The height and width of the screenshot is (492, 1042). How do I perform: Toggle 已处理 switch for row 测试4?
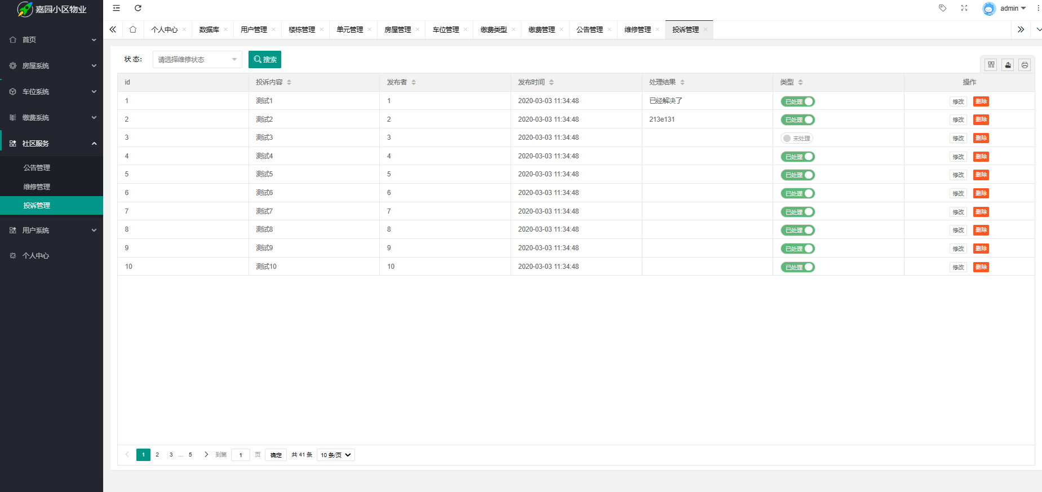click(797, 157)
